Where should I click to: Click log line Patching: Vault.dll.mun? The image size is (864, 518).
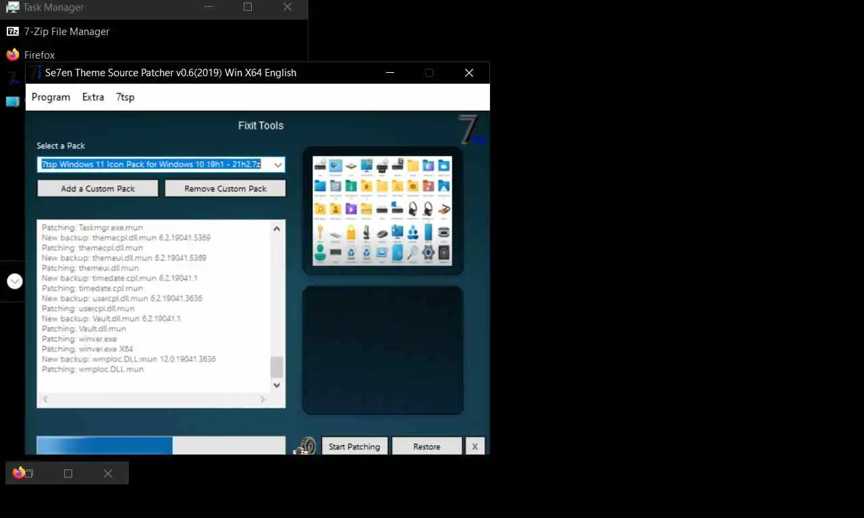(x=84, y=328)
